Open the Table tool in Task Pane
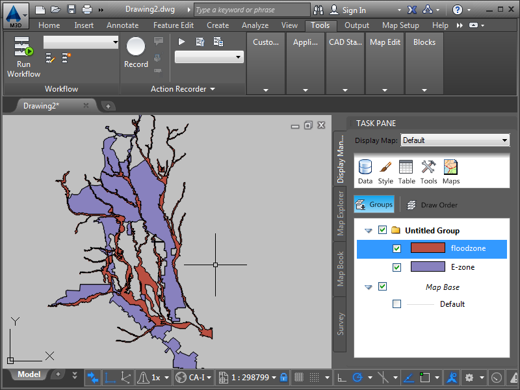Screen dimensions: 520x390 tap(406, 172)
